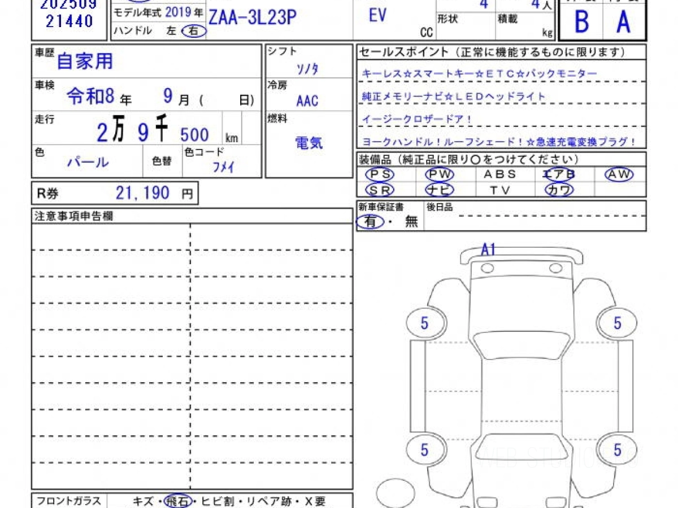
Task: Select the circled PS equipment item
Action: pyautogui.click(x=380, y=174)
